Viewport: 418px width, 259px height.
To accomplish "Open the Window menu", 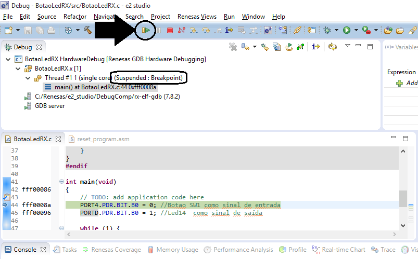I will click(x=254, y=17).
